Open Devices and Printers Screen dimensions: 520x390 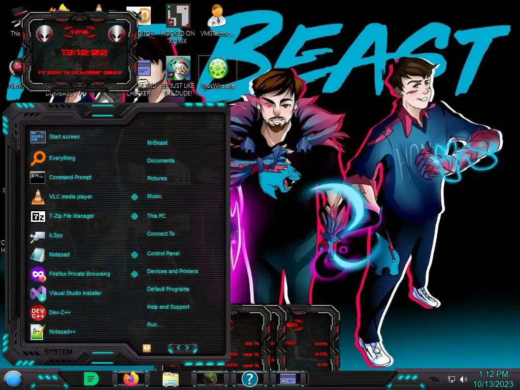click(173, 271)
